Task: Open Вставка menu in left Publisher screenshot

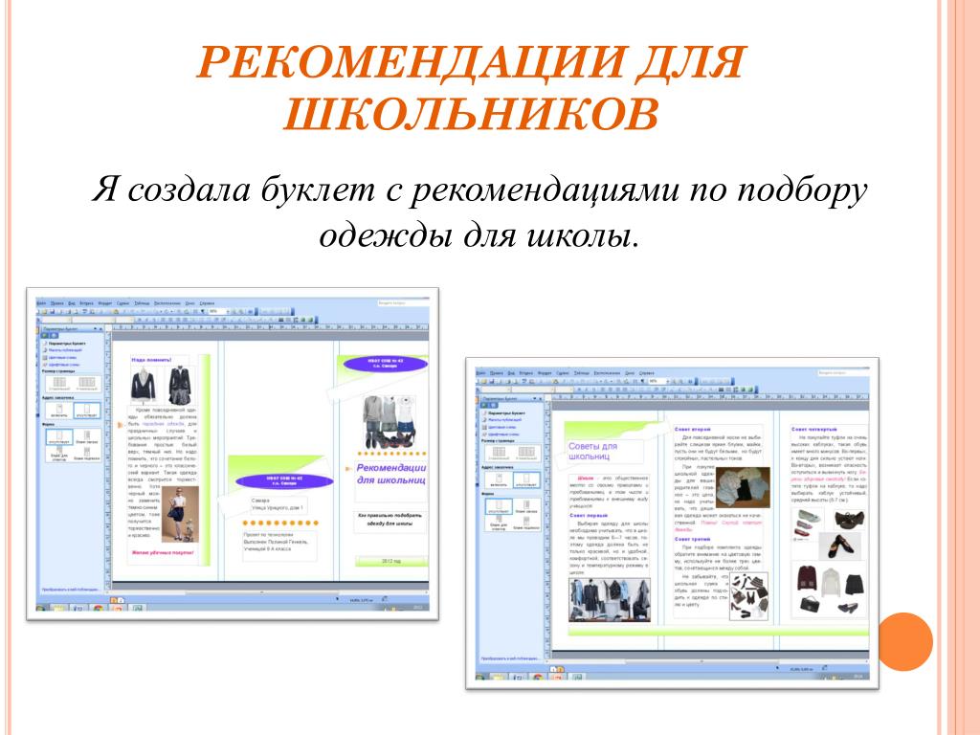Action: (86, 303)
